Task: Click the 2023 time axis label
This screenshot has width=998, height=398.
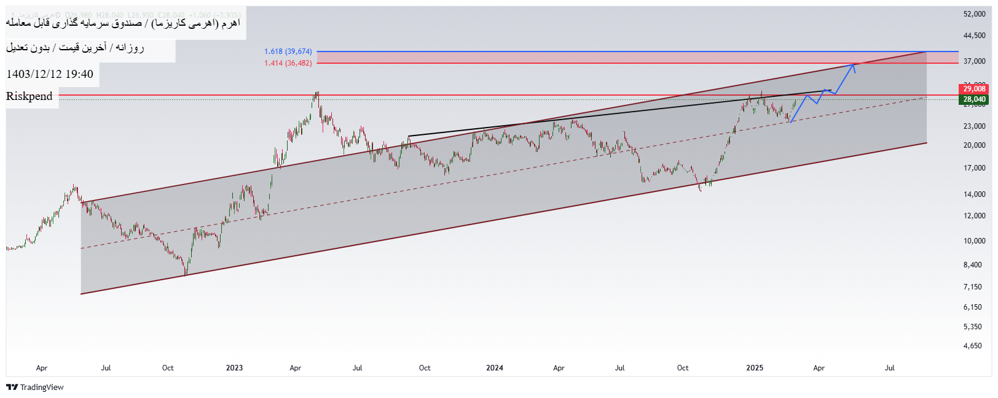Action: (x=234, y=368)
